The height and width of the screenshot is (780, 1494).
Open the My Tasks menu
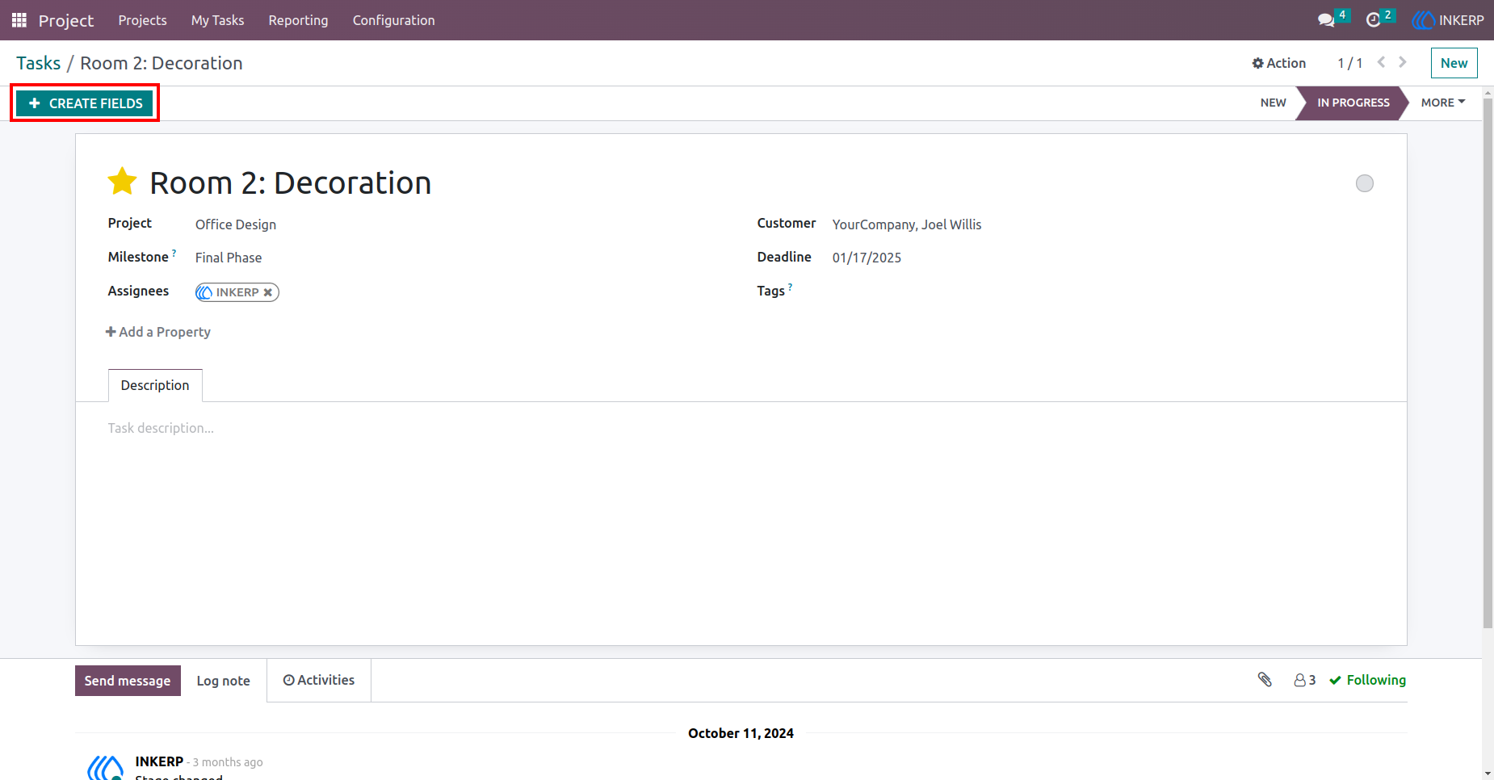pos(217,20)
